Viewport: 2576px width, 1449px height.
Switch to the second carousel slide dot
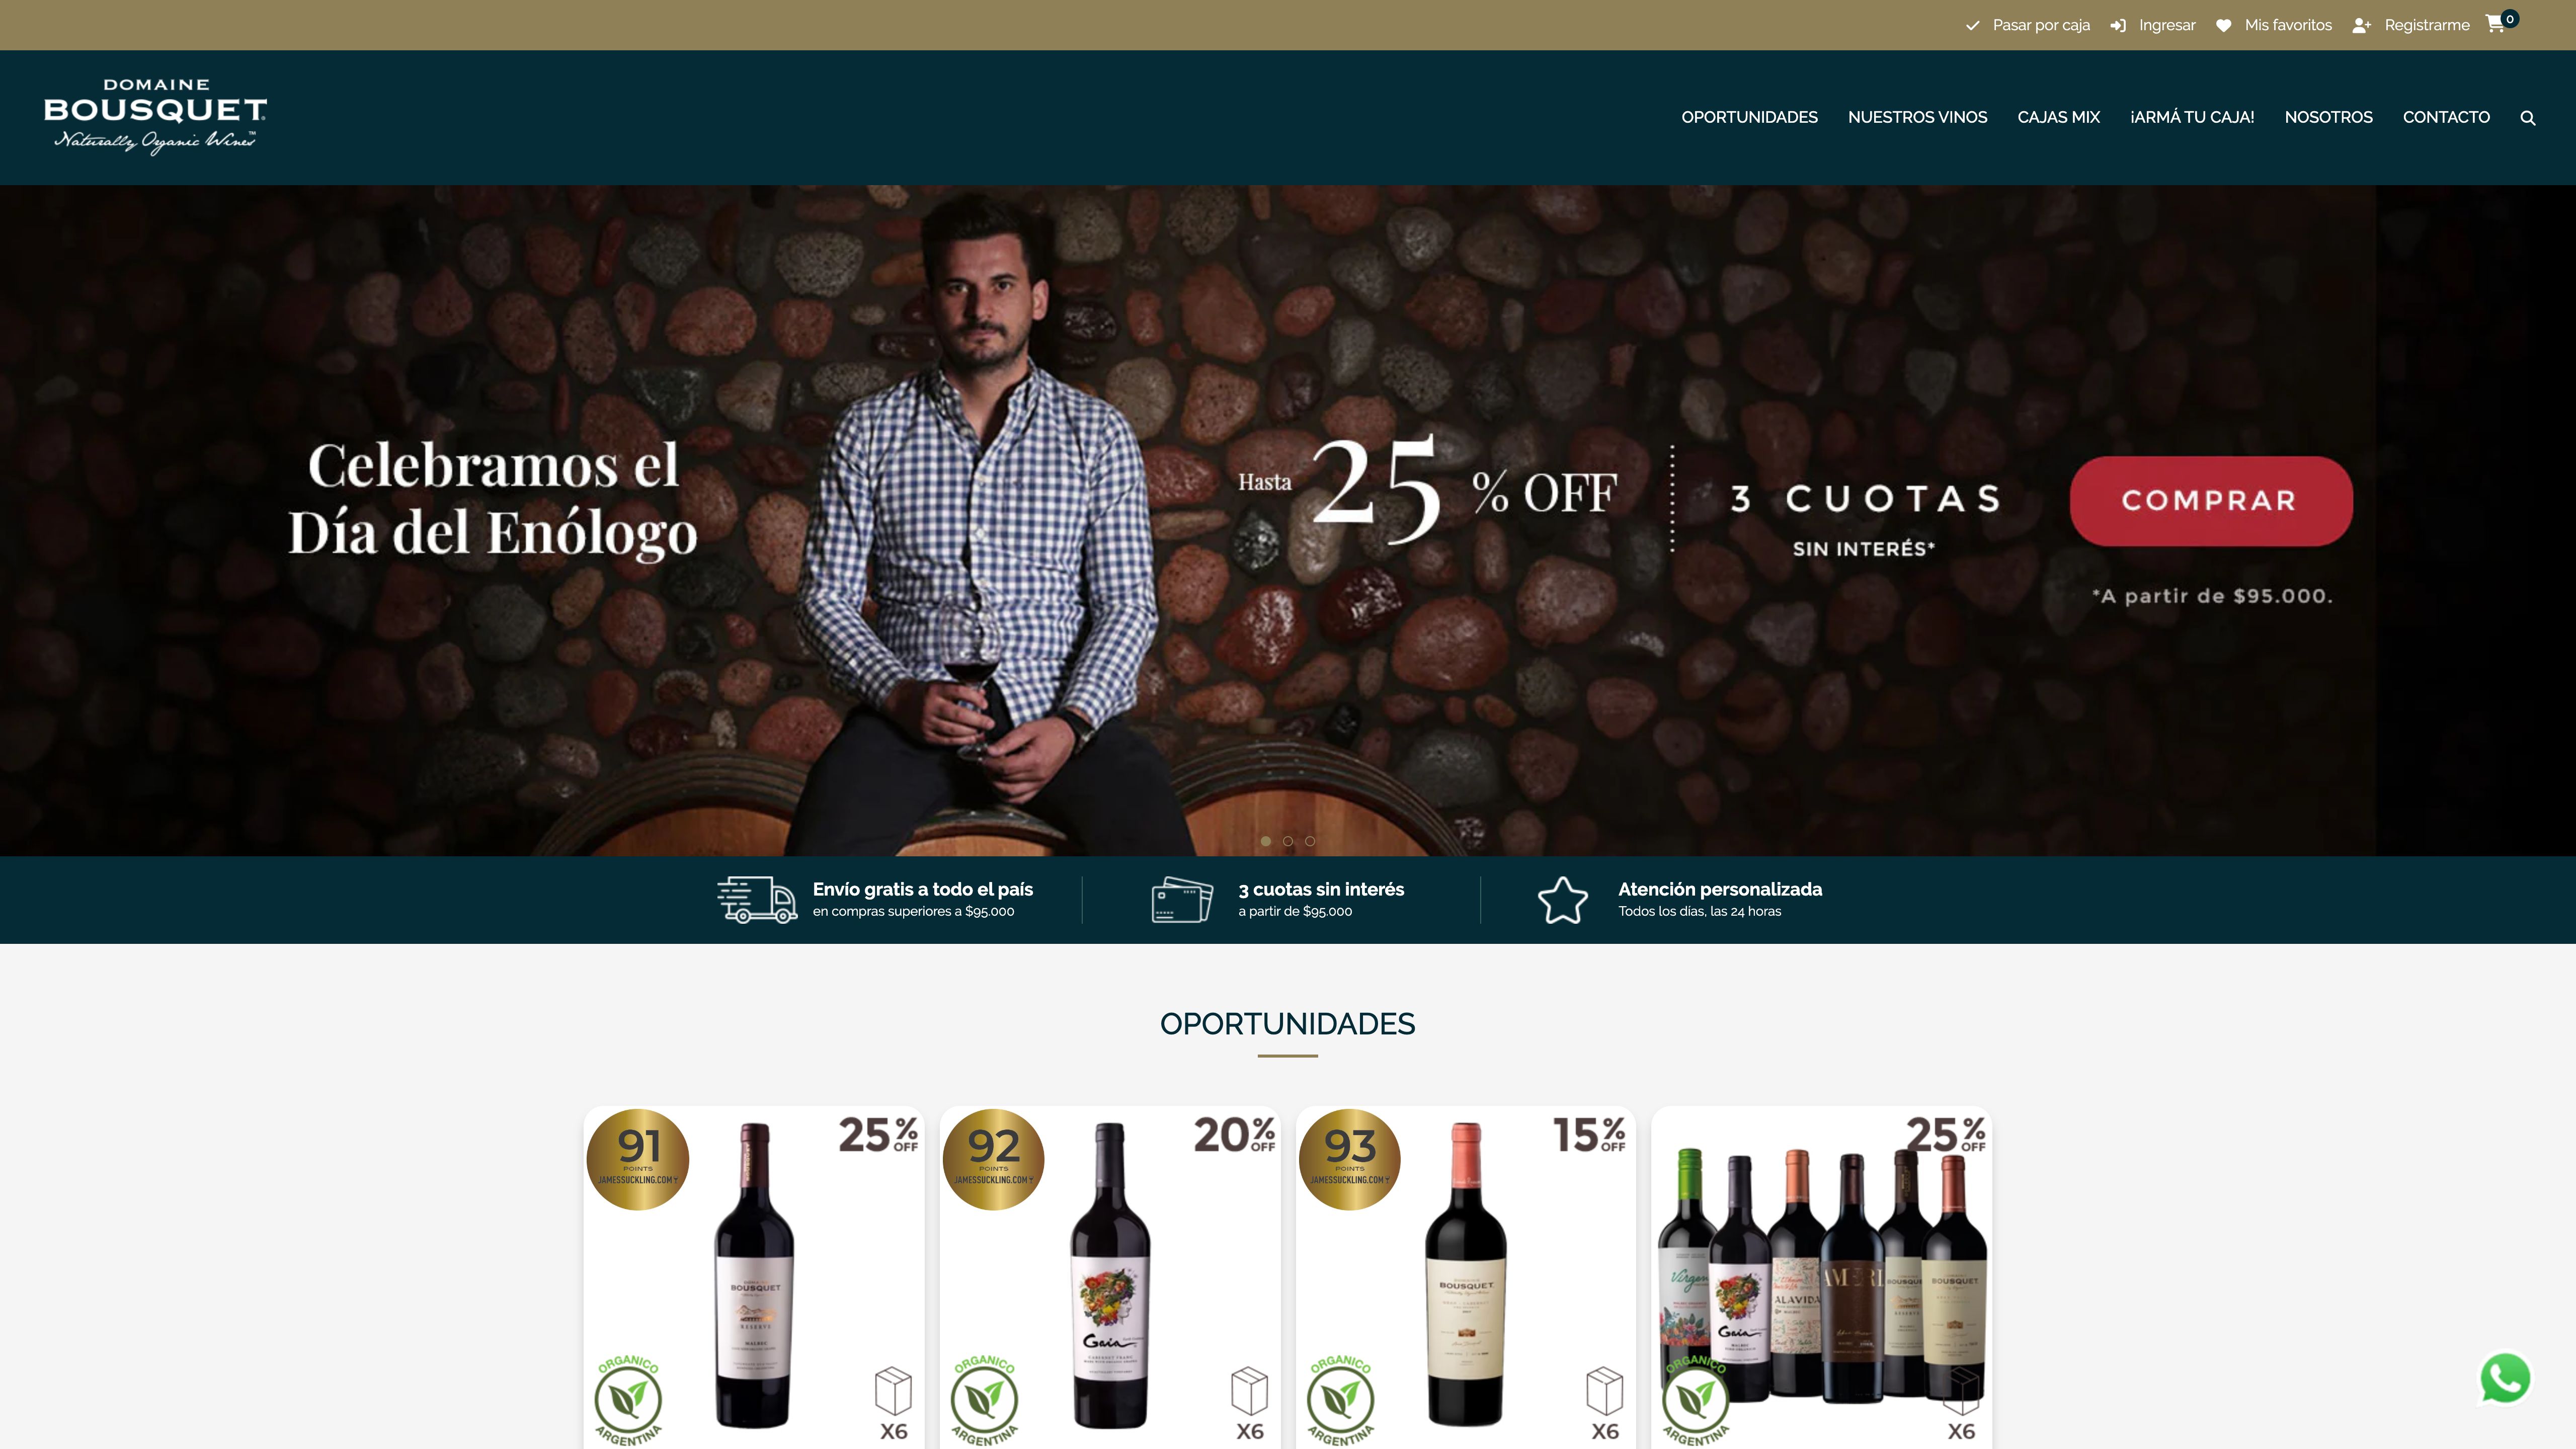click(1288, 841)
